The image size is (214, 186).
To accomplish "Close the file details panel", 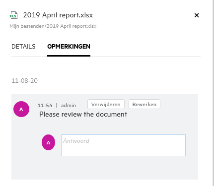I will pos(197,15).
